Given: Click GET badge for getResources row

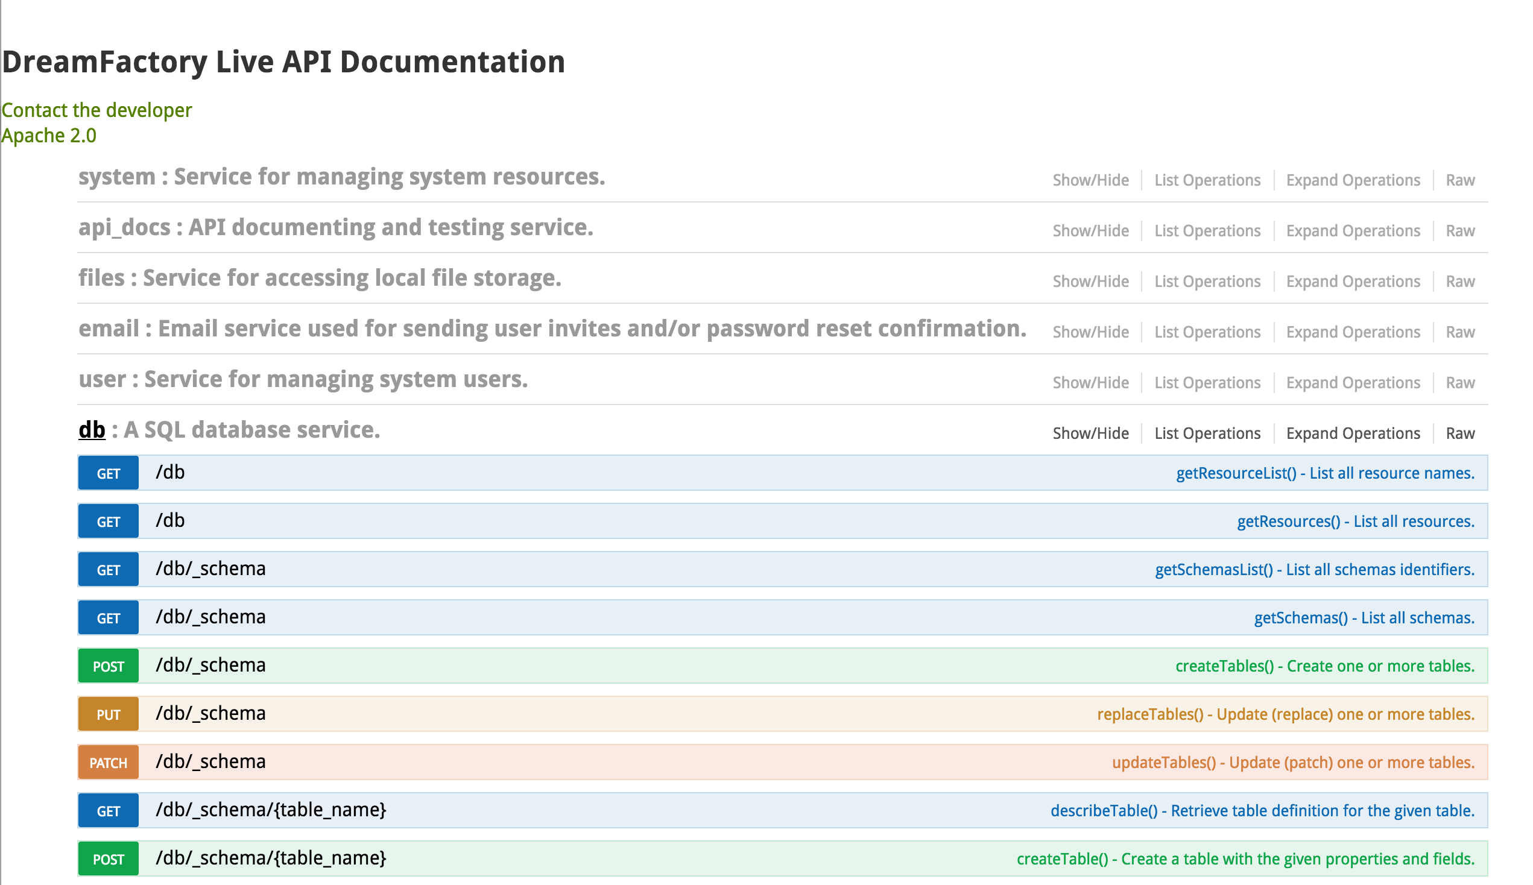Looking at the screenshot, I should [x=108, y=521].
